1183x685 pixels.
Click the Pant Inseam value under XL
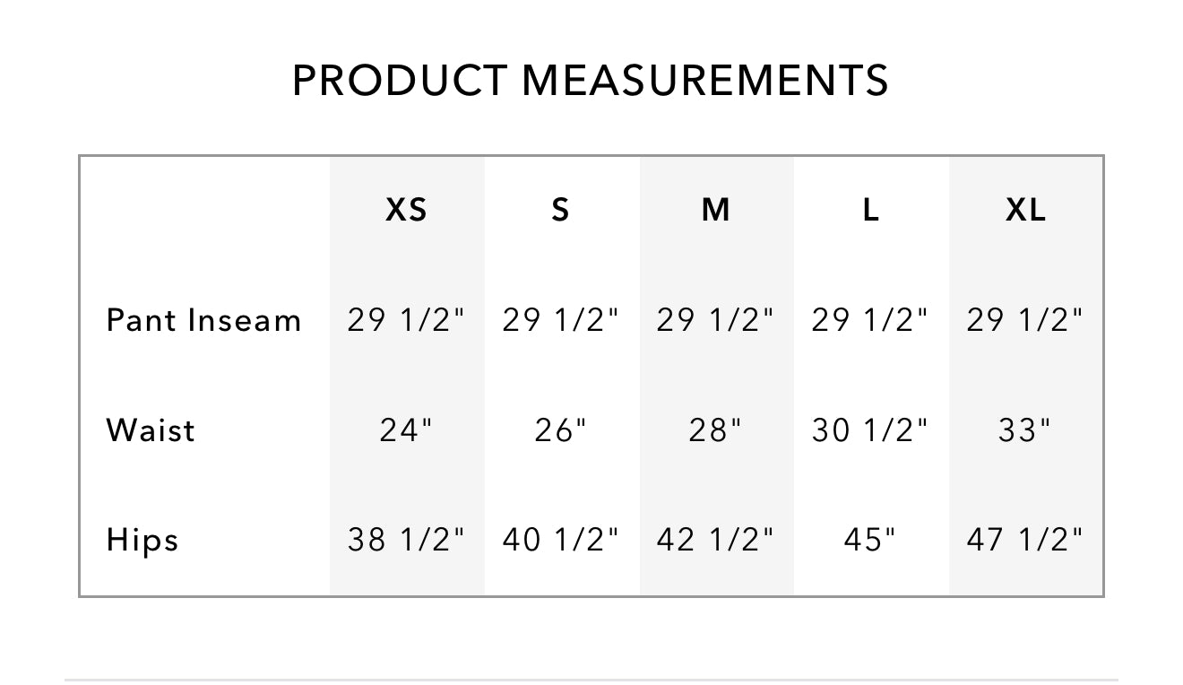pos(1024,320)
